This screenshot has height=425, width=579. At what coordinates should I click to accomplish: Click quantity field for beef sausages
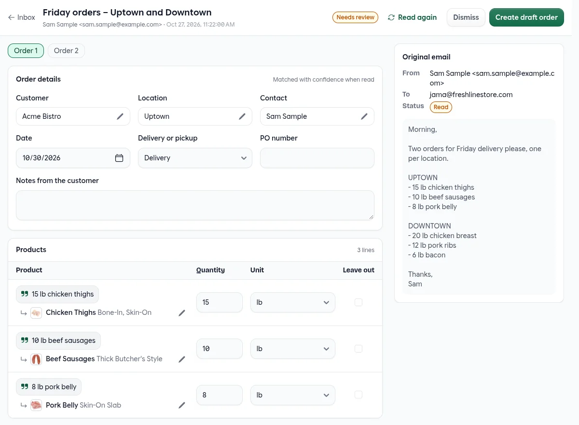point(220,349)
